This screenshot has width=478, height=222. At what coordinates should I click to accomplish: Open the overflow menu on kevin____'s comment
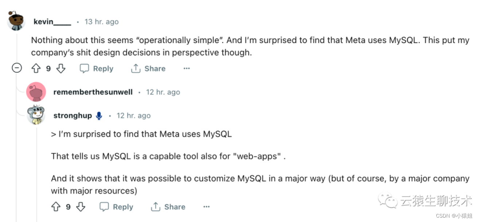[x=186, y=68]
